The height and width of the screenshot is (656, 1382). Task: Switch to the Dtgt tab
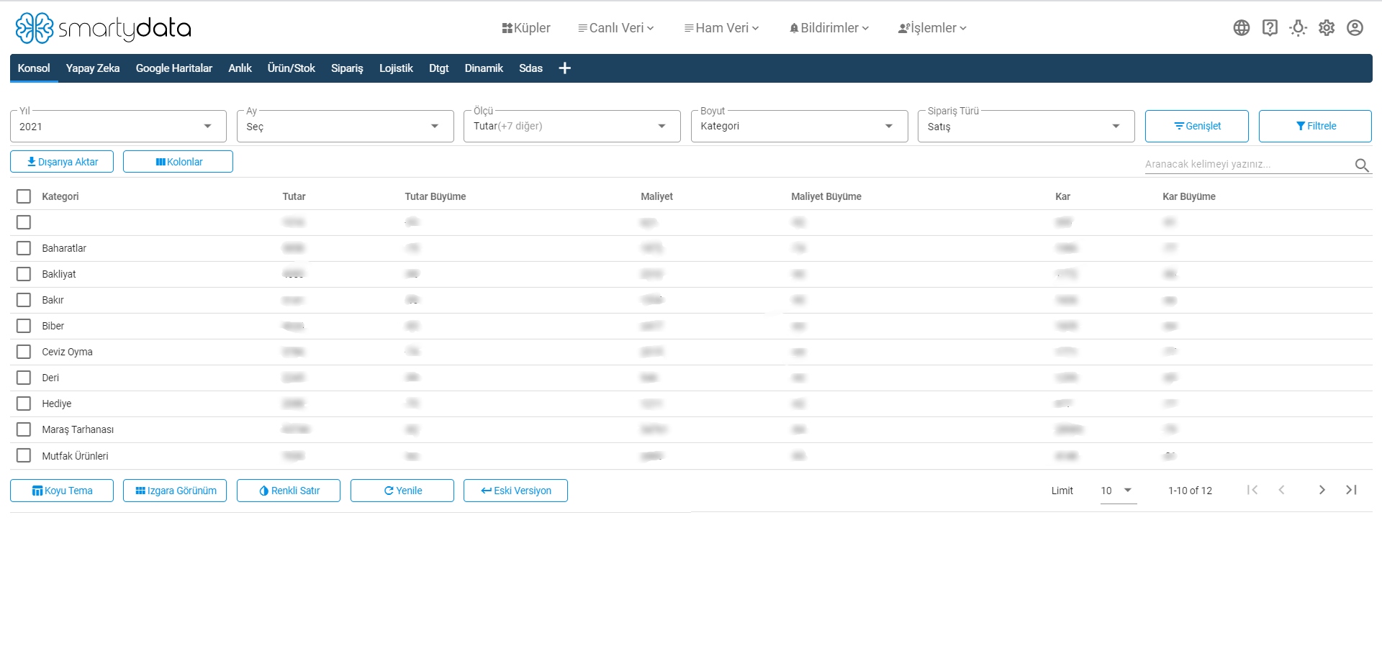point(439,68)
